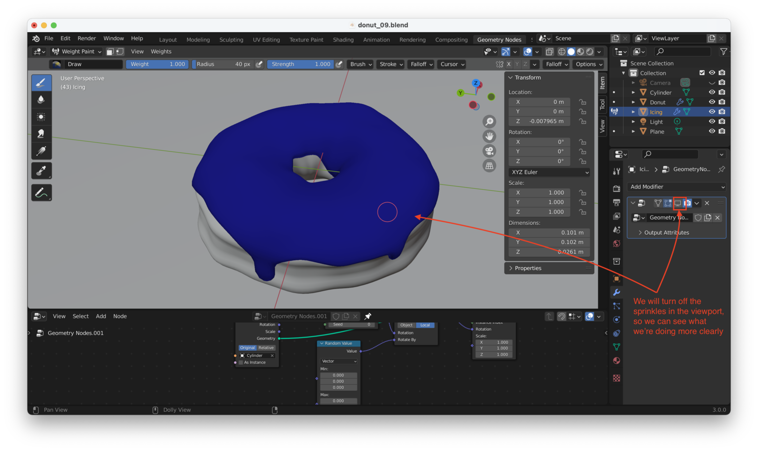This screenshot has width=758, height=451.
Task: Pin the Geometry Nodes.001 node tree
Action: coord(368,316)
